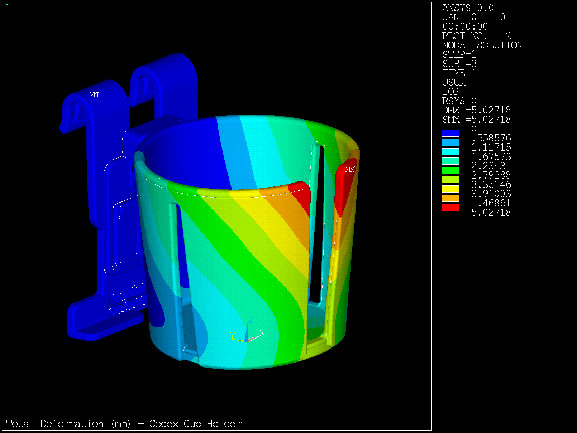Click the 'DMX =5.02718' value
Screen dimensions: 577x433
[476, 110]
